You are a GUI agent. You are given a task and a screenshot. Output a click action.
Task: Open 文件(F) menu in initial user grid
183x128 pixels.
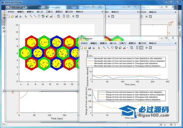[x=11, y=12]
